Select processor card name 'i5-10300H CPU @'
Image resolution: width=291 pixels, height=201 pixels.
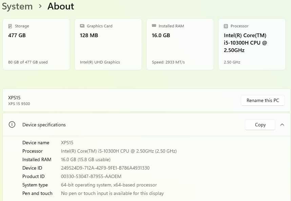[245, 43]
